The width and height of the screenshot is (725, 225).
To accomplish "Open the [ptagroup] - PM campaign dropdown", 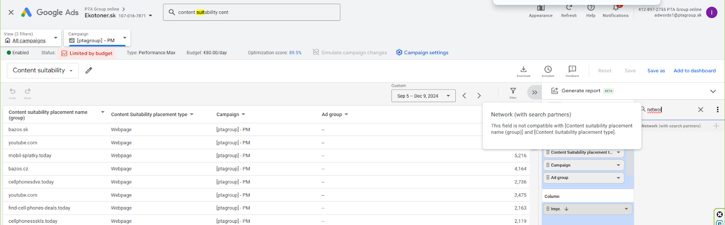I will [x=97, y=37].
